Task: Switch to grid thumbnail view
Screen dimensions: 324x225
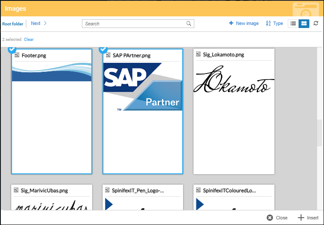Action: pos(304,24)
